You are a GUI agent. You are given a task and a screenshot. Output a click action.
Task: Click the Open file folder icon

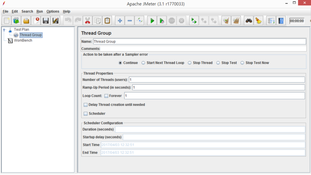point(26,21)
